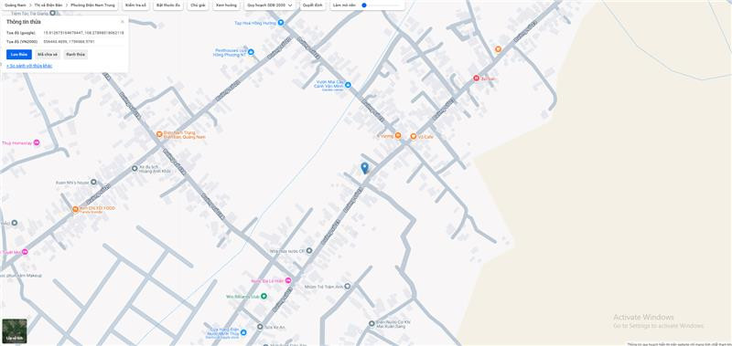Click the blue location pin marker
732x346 pixels.
click(364, 168)
